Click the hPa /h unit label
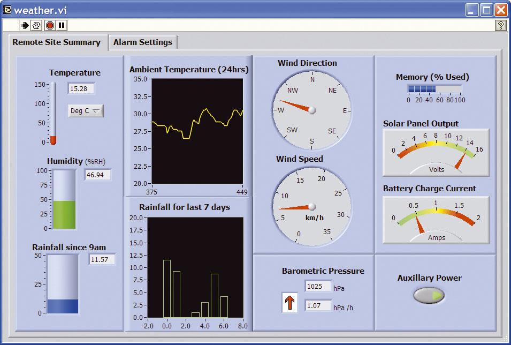 [343, 307]
